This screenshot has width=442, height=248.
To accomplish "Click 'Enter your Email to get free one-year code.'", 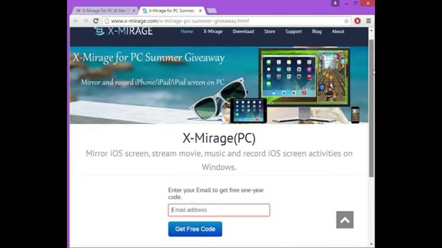I will coord(216,194).
